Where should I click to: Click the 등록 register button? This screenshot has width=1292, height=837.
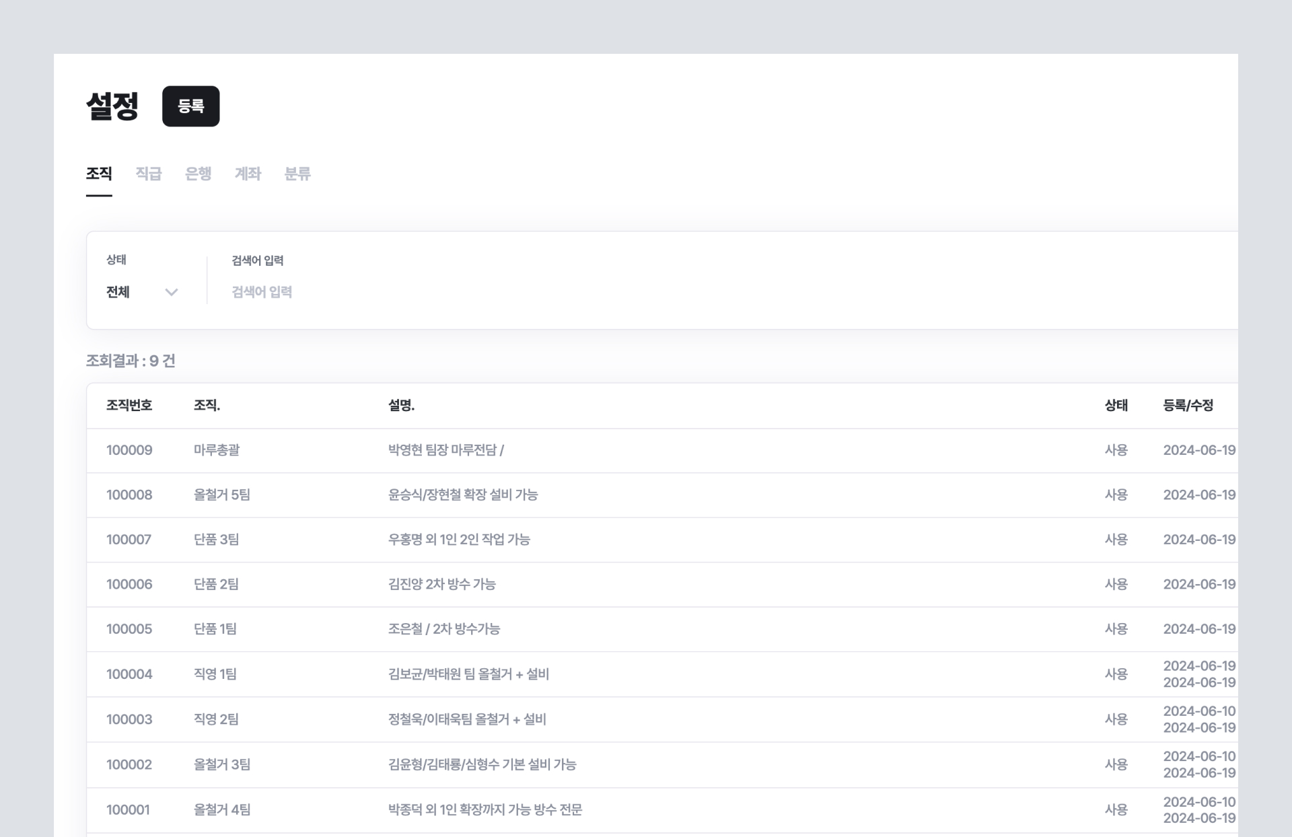[190, 106]
